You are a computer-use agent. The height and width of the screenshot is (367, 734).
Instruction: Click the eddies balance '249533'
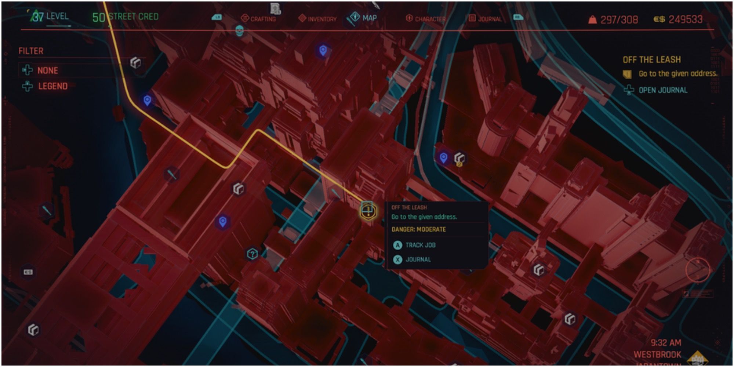point(686,19)
